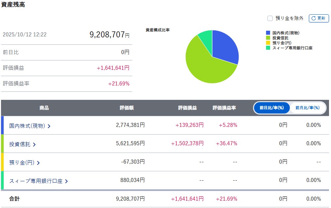Click the refresh icon in 更新 button
Screen dimensions: 331x208
click(x=314, y=18)
